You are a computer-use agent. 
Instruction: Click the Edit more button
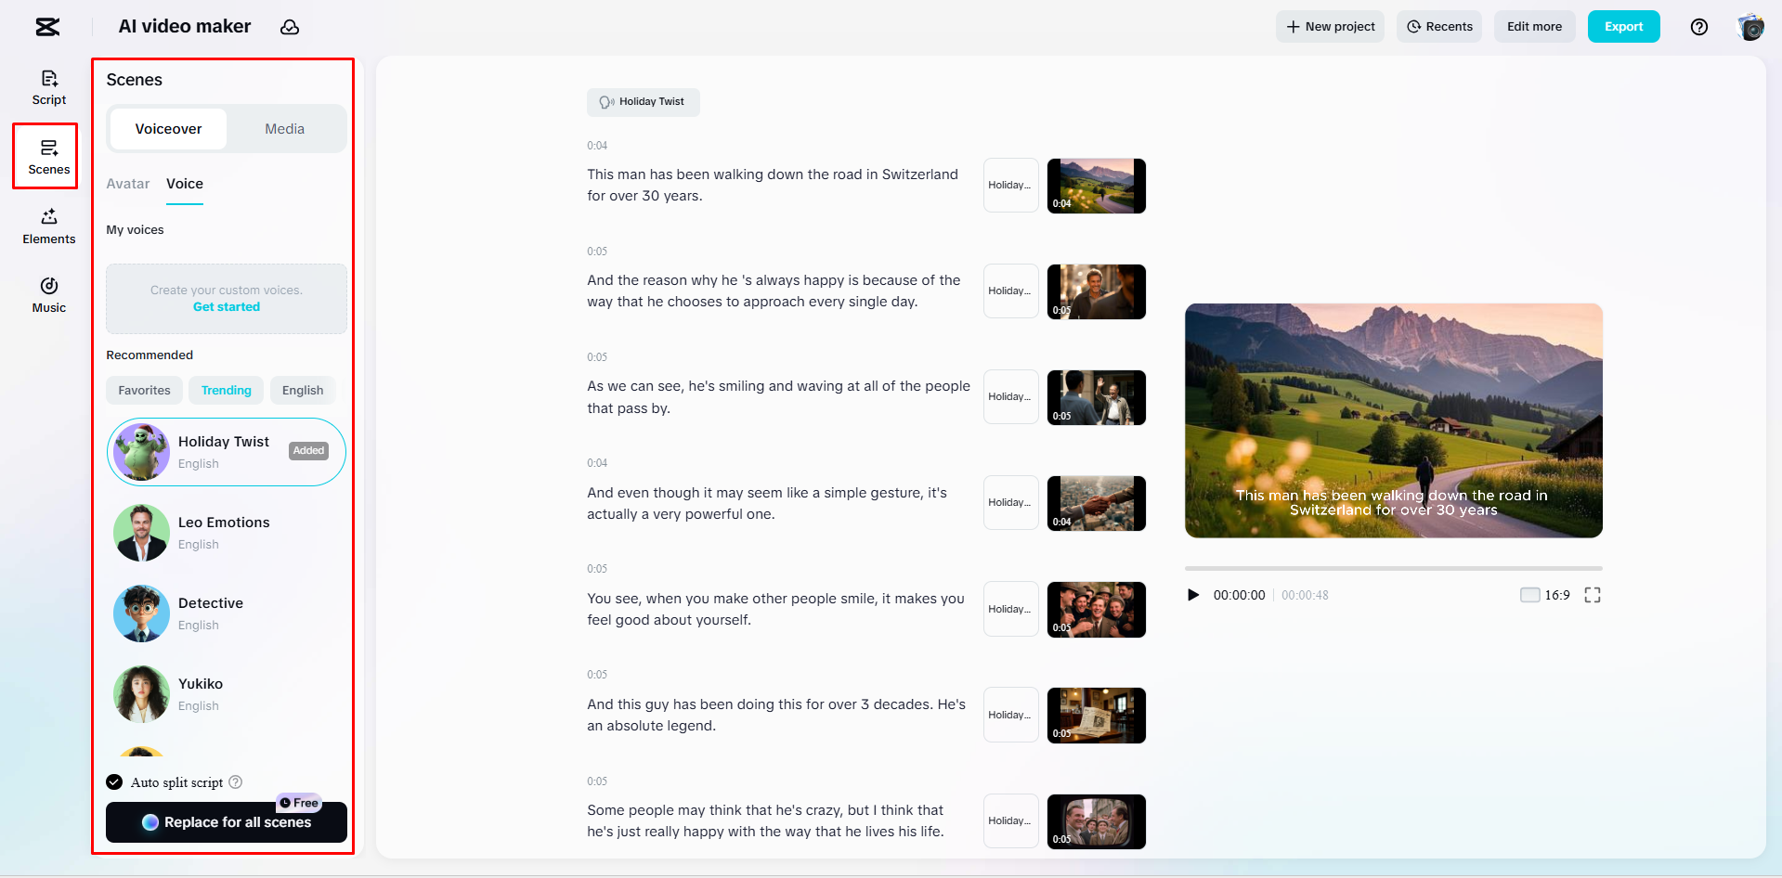point(1534,27)
